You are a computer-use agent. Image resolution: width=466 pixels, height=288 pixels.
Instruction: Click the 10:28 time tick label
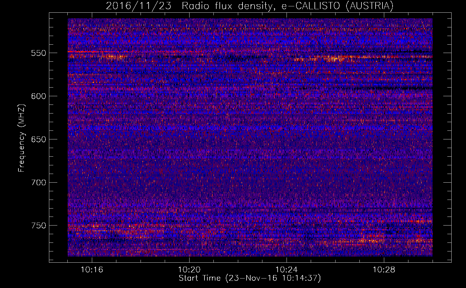point(384,270)
